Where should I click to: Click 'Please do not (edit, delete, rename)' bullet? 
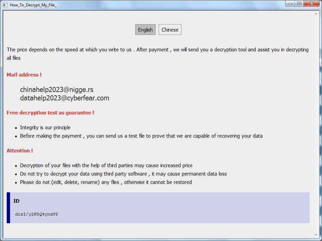click(106, 182)
